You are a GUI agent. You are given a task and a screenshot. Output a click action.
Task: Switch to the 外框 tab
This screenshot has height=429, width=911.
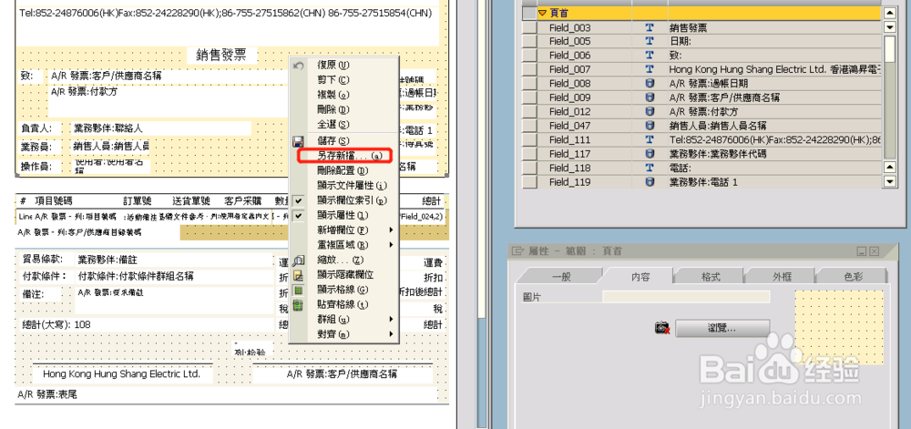pos(782,277)
